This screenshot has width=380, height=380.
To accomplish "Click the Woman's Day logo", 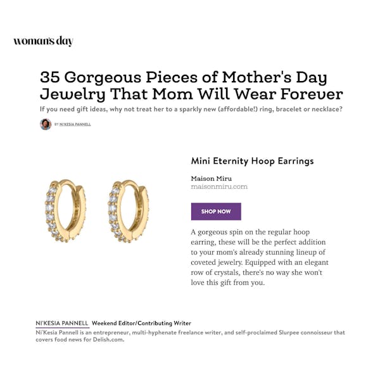I will [43, 41].
